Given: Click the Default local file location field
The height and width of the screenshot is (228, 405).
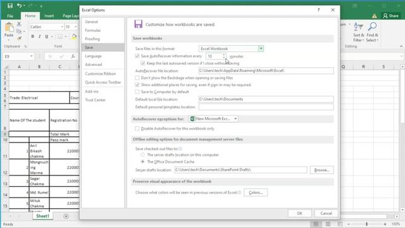Looking at the screenshot, I should [x=266, y=99].
